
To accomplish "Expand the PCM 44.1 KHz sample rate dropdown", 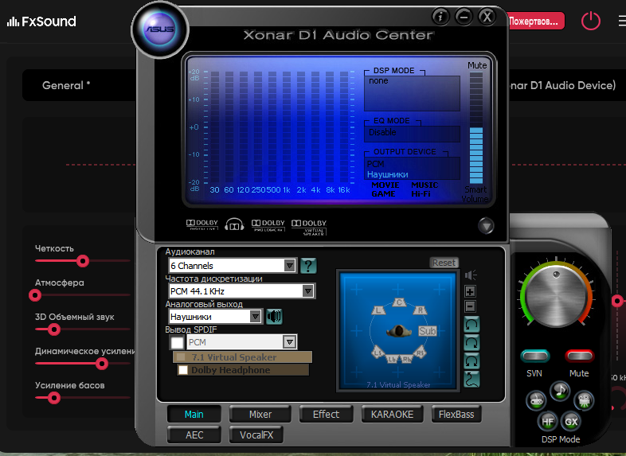I will pyautogui.click(x=308, y=291).
